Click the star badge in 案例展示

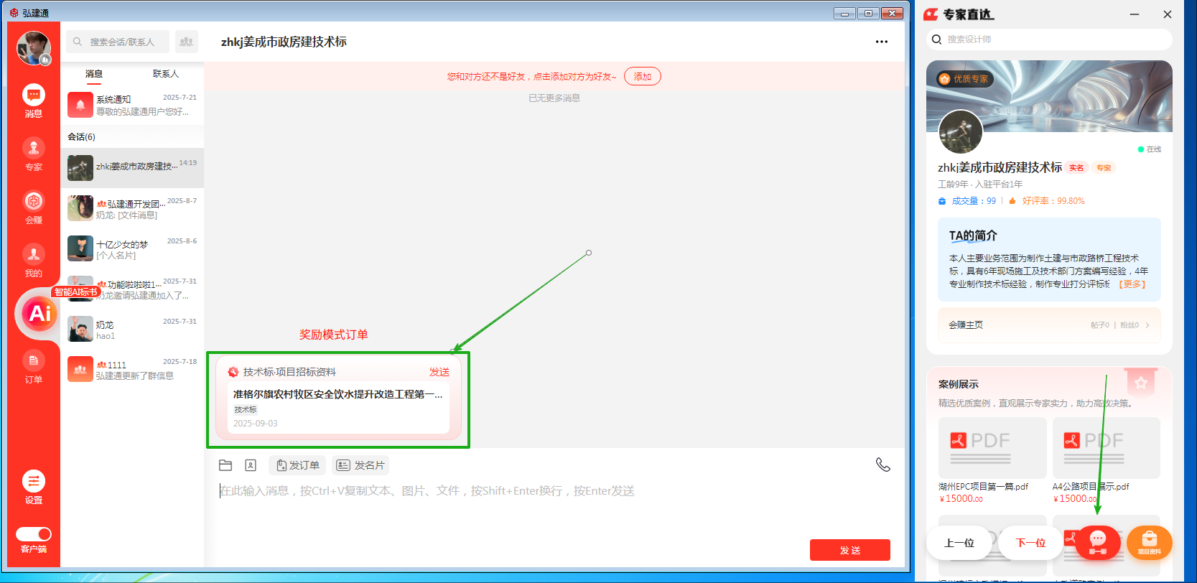tap(1141, 382)
